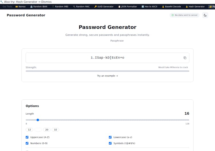The width and height of the screenshot is (215, 151).
Task: Click the strength meter bar
Action: [x=107, y=71]
